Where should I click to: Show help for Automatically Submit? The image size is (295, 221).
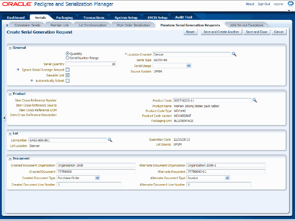pyautogui.click(x=32, y=81)
